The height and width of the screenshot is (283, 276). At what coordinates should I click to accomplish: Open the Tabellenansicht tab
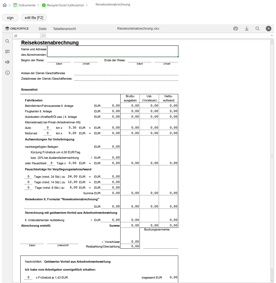[64, 29]
